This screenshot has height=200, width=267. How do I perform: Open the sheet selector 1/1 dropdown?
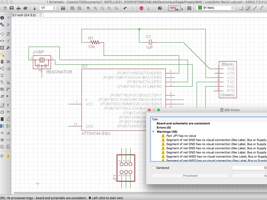coord(47,8)
